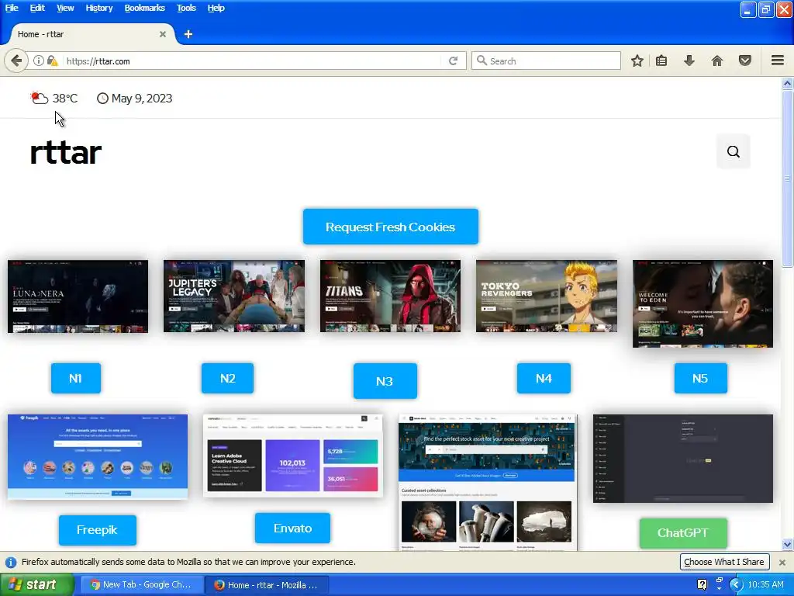Screen dimensions: 794x596
Task: Open the Bookmarks menu
Action: pos(144,8)
